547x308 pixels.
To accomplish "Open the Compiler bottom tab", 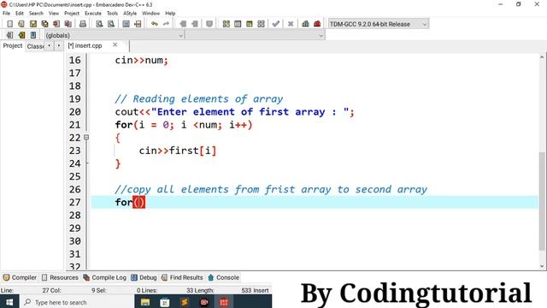I will [20, 277].
